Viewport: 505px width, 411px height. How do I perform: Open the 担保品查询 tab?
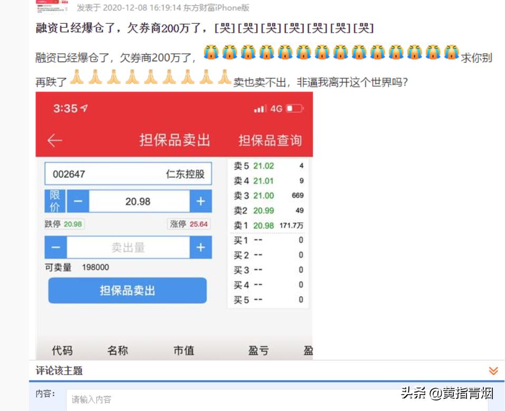tap(270, 139)
